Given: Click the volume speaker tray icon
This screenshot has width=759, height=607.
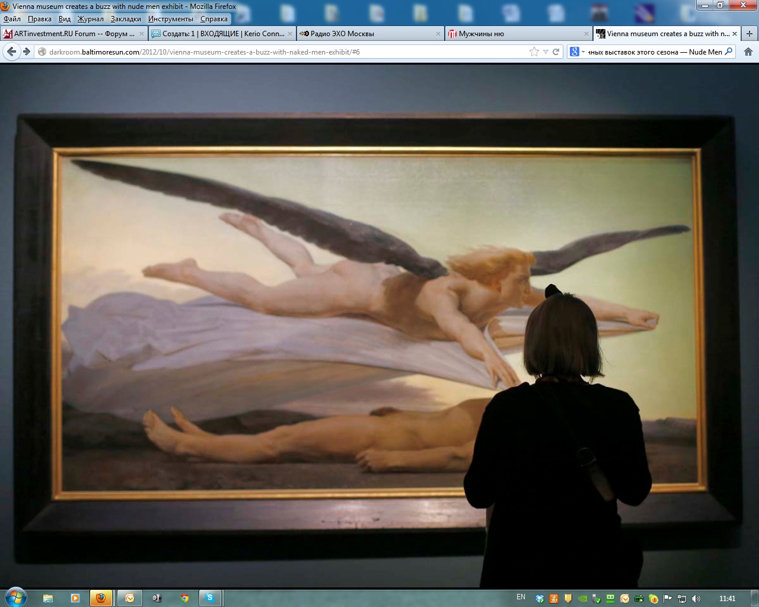Looking at the screenshot, I should pos(696,599).
